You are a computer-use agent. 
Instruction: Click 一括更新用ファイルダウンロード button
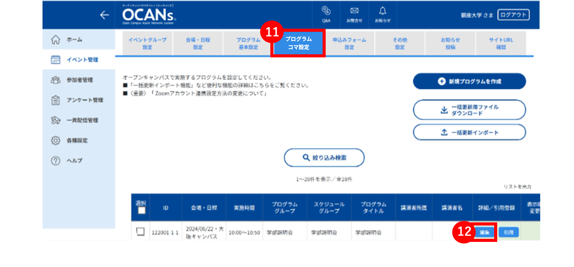tap(470, 110)
